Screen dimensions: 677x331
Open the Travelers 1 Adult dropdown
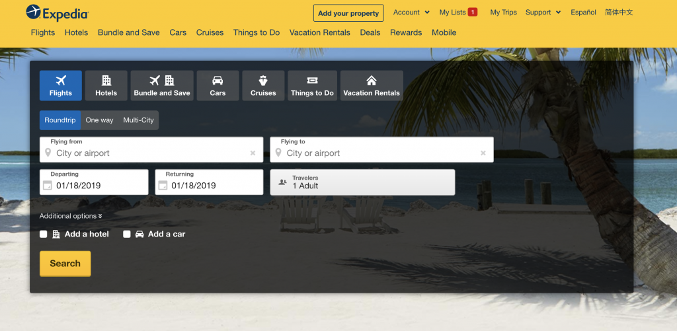coord(362,182)
